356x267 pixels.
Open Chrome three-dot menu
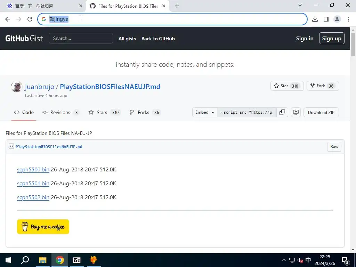coord(348,19)
